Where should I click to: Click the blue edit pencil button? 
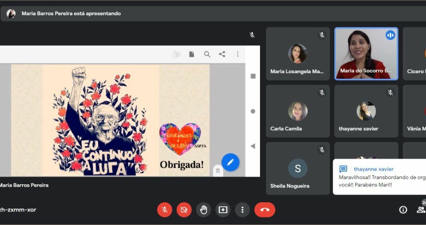(x=230, y=162)
